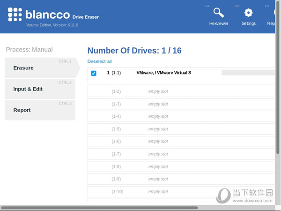The height and width of the screenshot is (211, 281).
Task: Open the Settings gear icon
Action: 248,13
